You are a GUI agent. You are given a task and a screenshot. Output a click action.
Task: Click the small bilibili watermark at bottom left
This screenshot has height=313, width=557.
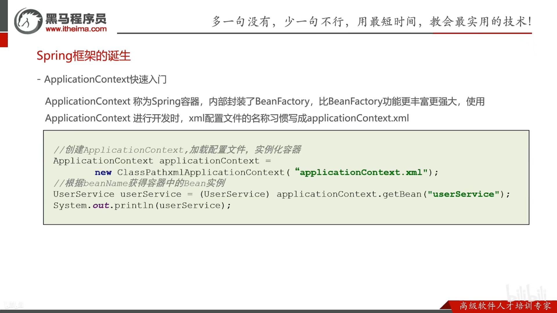pos(14,305)
